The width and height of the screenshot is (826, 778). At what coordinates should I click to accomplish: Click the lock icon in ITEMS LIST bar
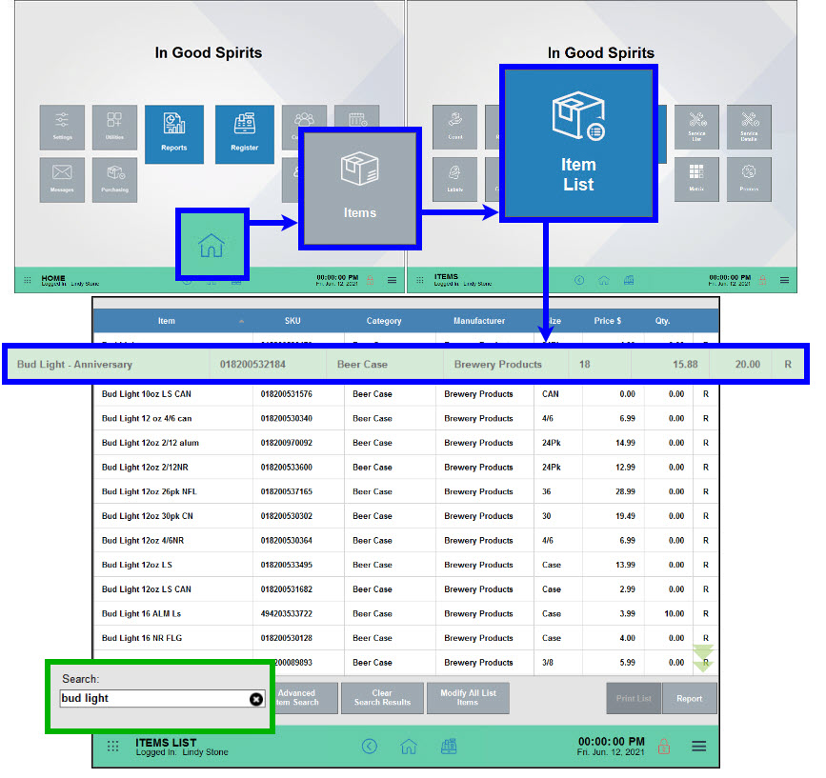click(664, 746)
